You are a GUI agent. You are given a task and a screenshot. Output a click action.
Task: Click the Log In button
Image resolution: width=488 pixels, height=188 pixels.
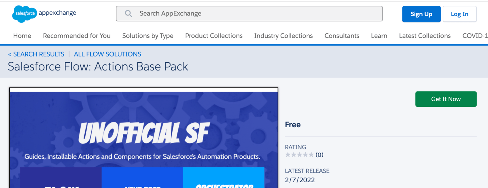point(459,14)
